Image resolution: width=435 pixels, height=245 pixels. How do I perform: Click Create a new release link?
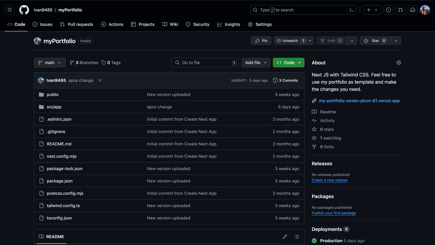coord(330,180)
